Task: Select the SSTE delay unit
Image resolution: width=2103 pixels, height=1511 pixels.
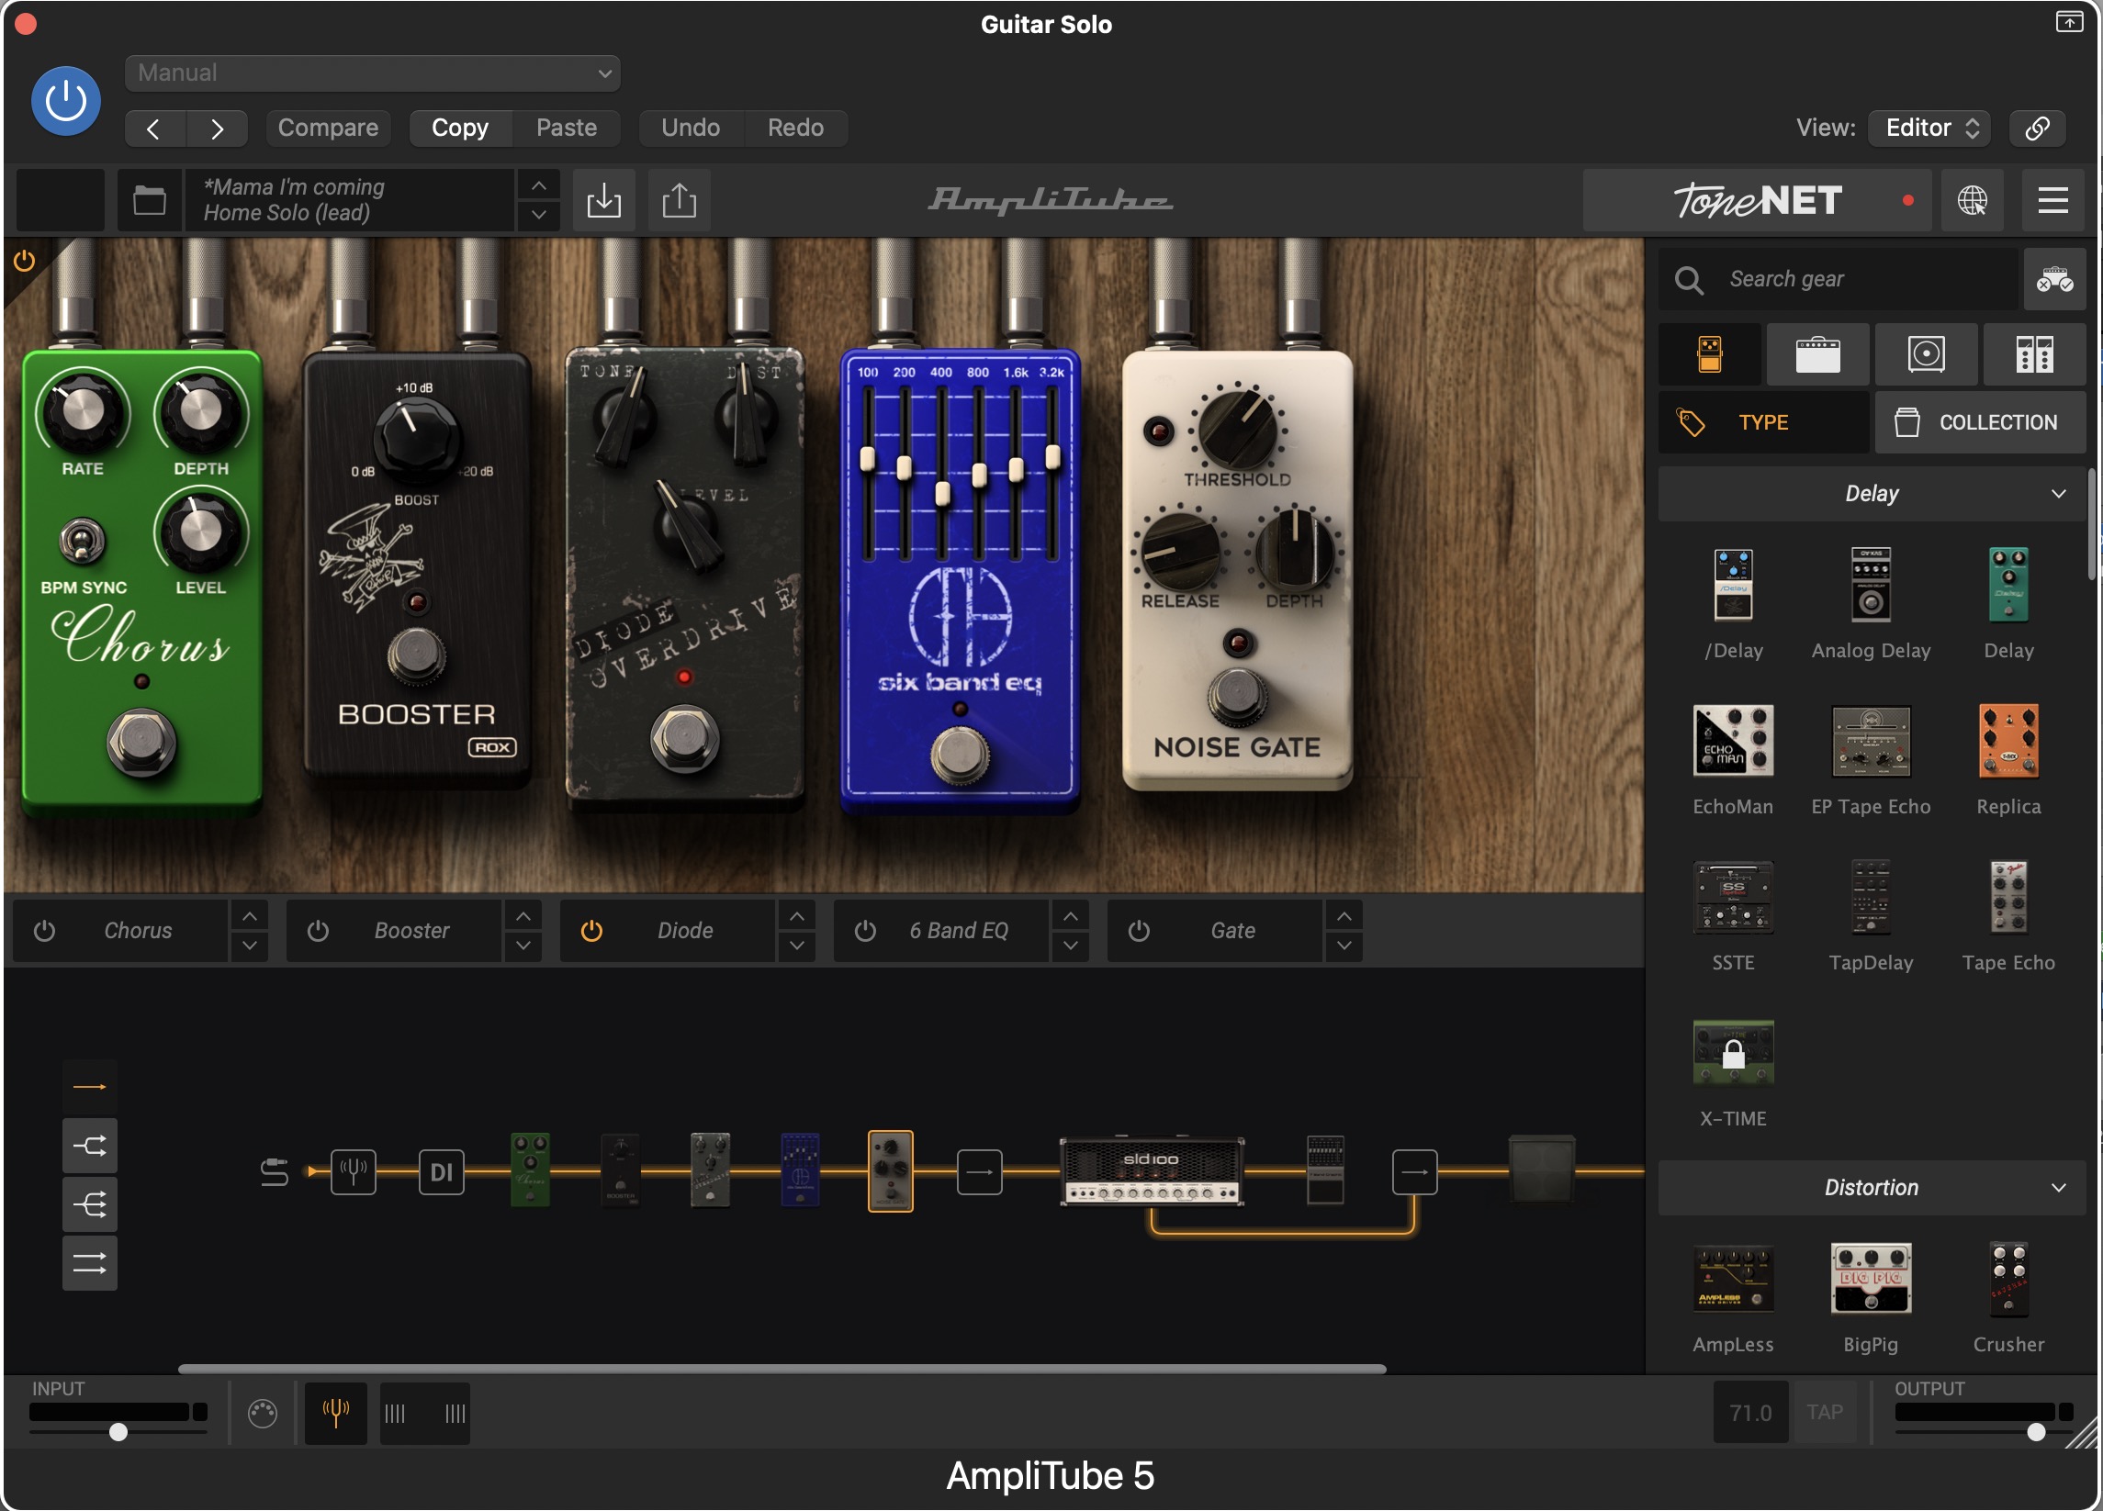Action: pyautogui.click(x=1733, y=898)
